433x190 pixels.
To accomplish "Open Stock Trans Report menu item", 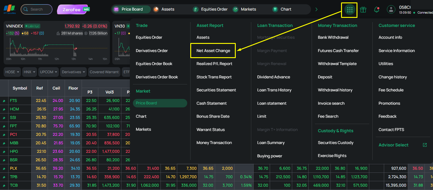I will [214, 77].
